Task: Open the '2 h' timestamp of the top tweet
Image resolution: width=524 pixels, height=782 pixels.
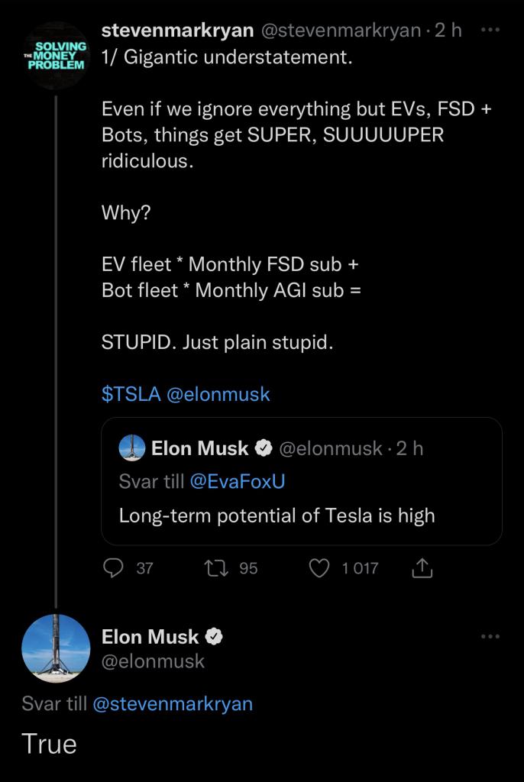Action: pyautogui.click(x=448, y=30)
